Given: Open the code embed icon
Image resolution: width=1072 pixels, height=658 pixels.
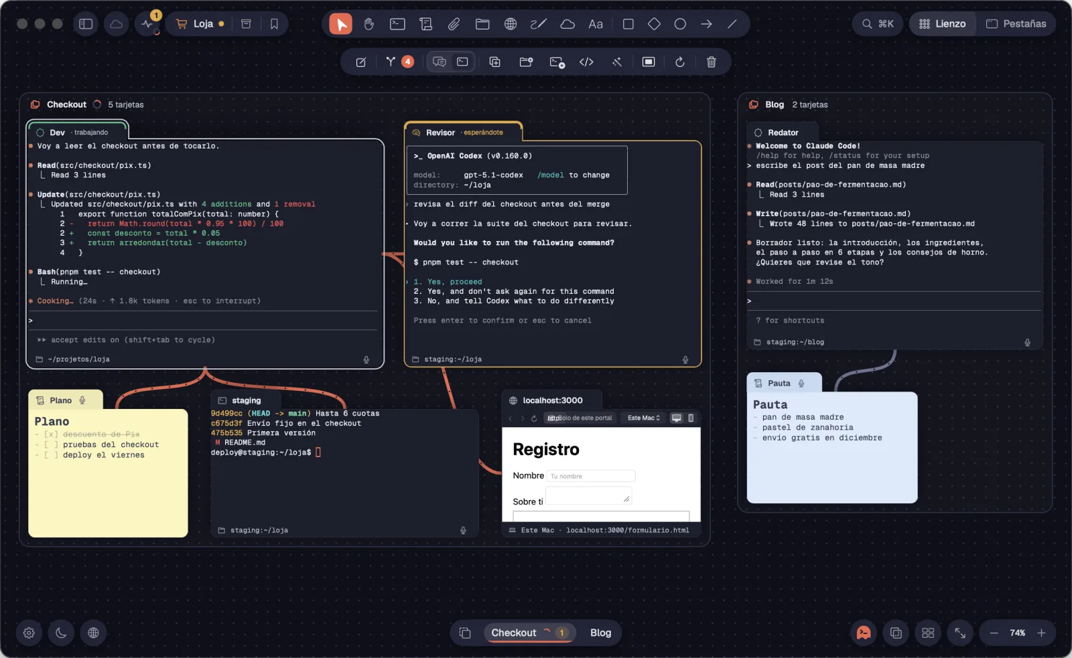Looking at the screenshot, I should [586, 62].
